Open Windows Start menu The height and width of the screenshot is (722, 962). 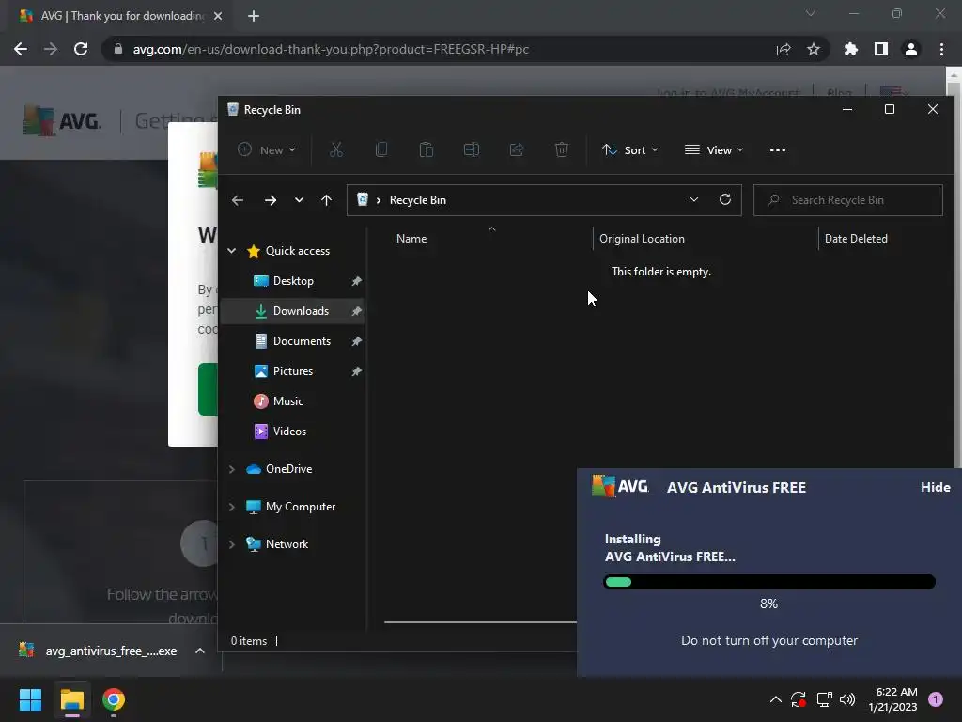(x=30, y=699)
